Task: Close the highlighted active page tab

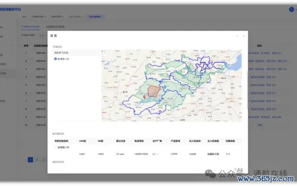Action: tap(103, 17)
